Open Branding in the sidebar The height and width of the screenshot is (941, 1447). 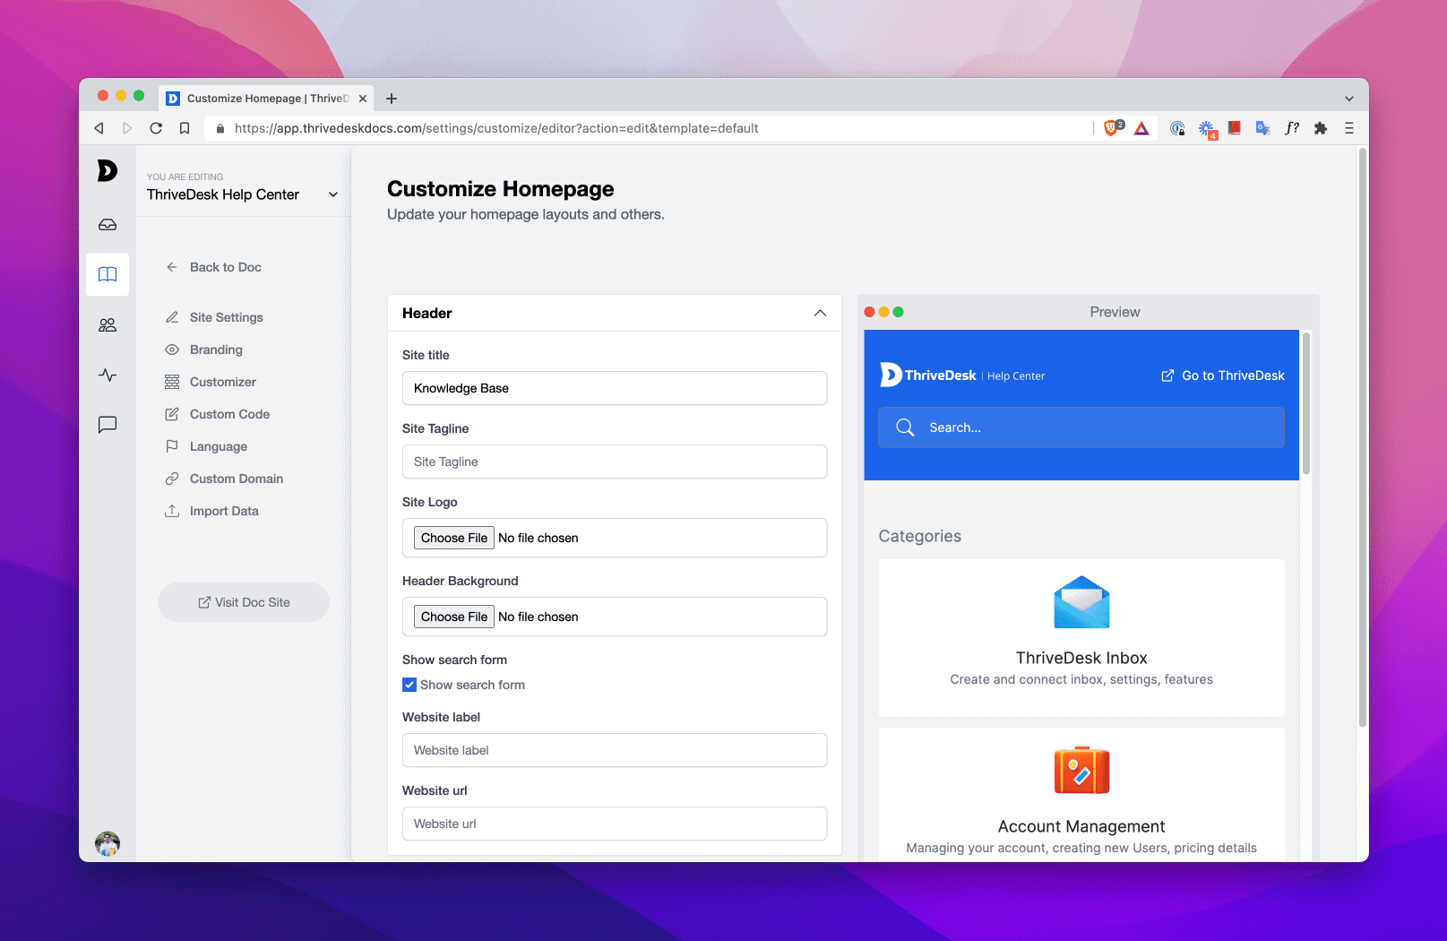[x=216, y=350]
